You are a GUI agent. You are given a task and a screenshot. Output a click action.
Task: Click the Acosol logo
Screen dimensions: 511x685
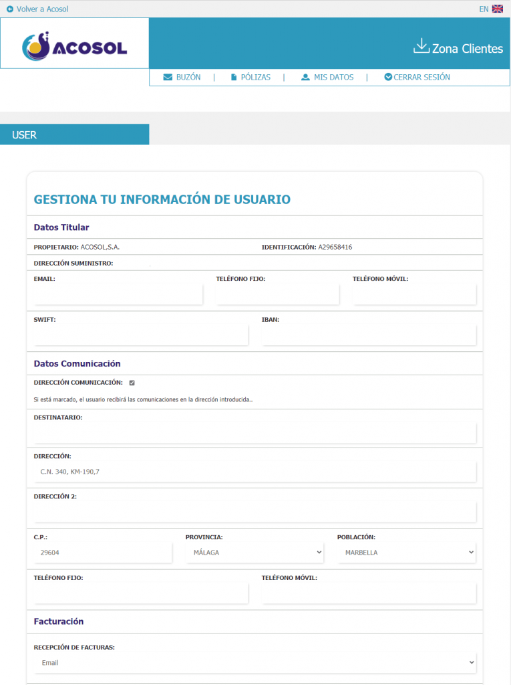pyautogui.click(x=74, y=45)
